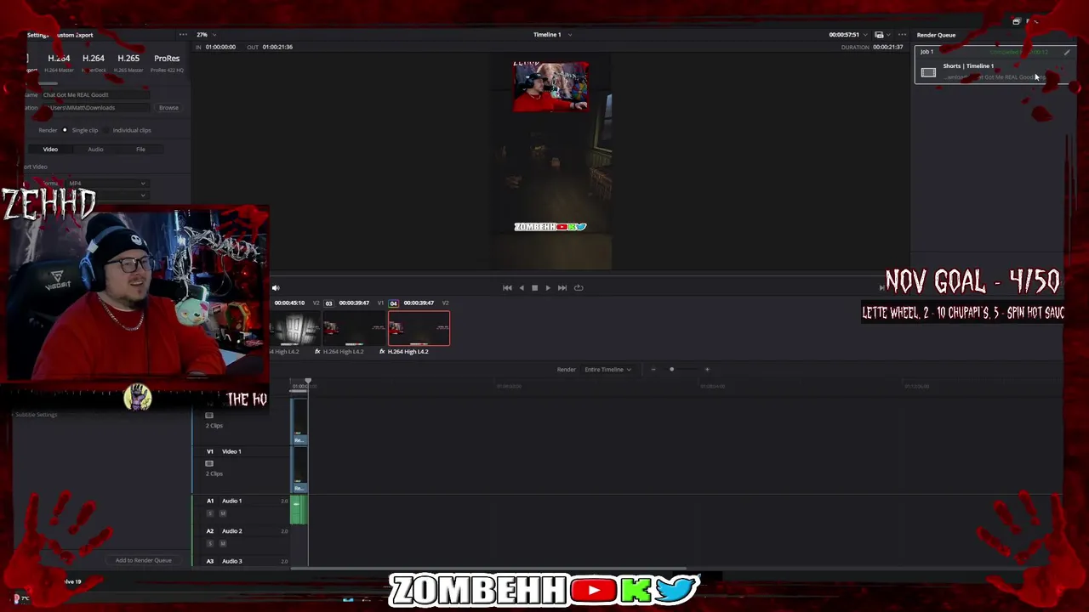Click the Downloads location path field
Viewport: 1089px width, 612px height.
[x=96, y=108]
